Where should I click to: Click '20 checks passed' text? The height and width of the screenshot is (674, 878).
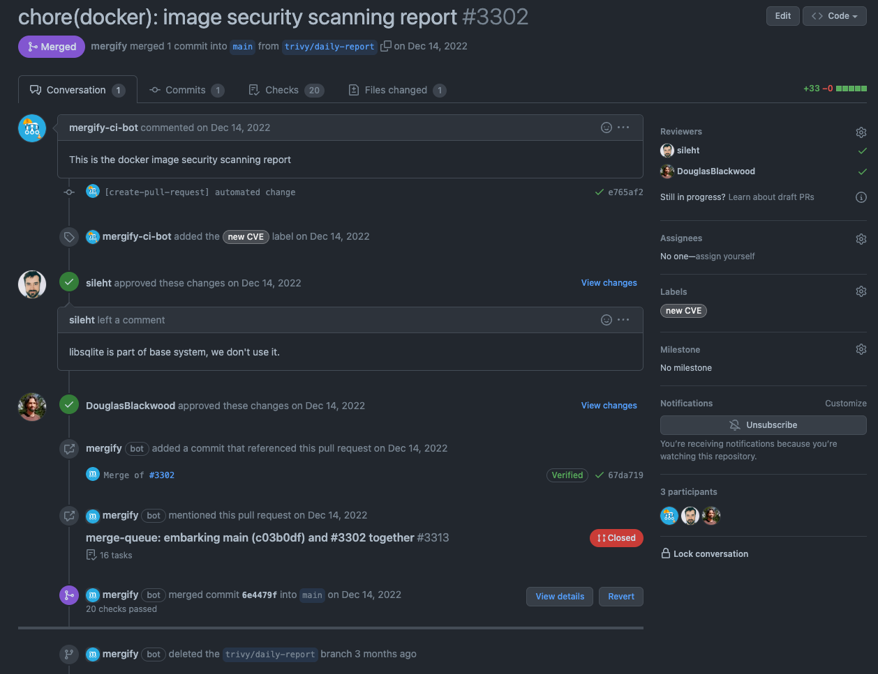[x=121, y=609]
